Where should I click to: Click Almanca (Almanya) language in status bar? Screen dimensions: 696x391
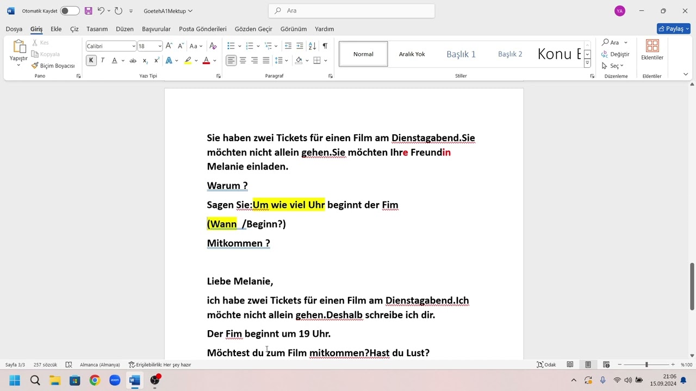[x=100, y=365]
